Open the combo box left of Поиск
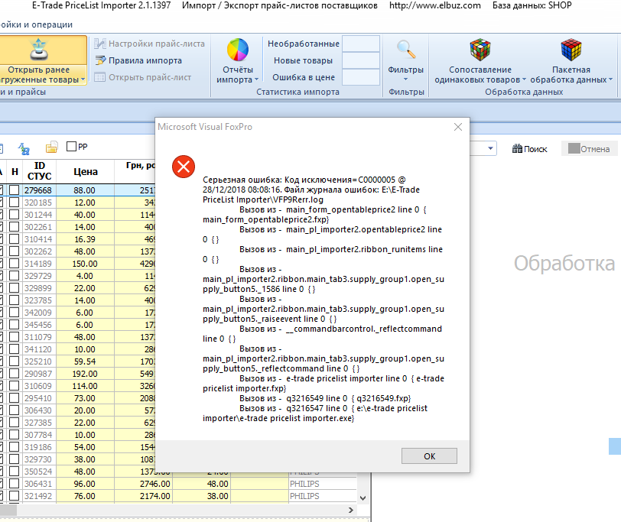The image size is (621, 522). (x=490, y=148)
